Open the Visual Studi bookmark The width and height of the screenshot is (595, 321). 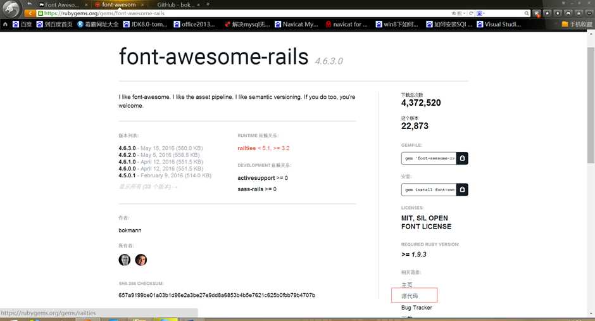pyautogui.click(x=499, y=24)
